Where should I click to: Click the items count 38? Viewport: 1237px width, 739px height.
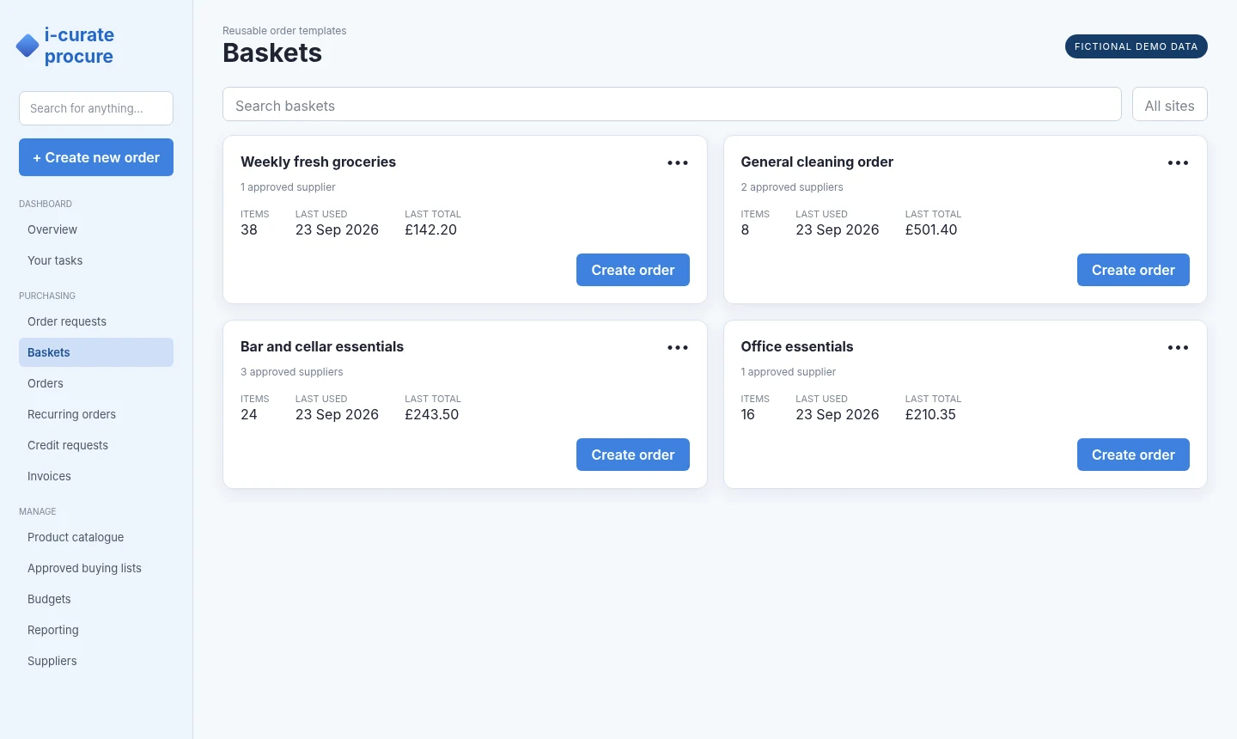coord(249,229)
